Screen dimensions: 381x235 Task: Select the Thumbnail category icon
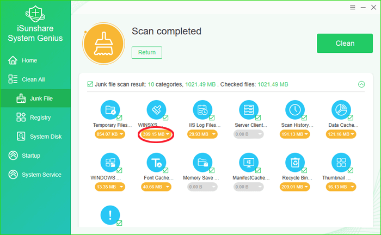point(341,163)
